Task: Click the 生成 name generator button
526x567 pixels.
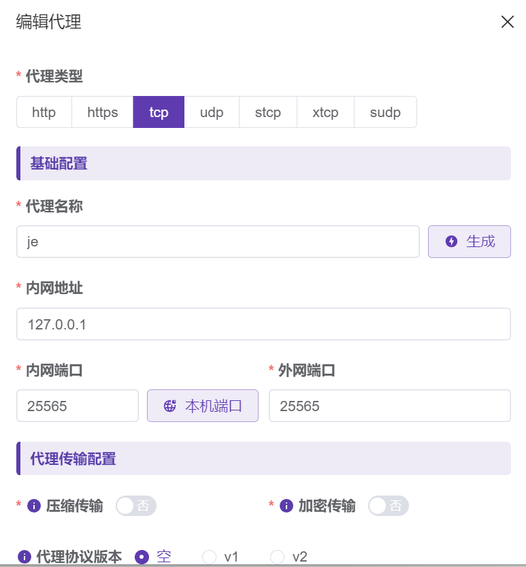Action: (x=469, y=242)
